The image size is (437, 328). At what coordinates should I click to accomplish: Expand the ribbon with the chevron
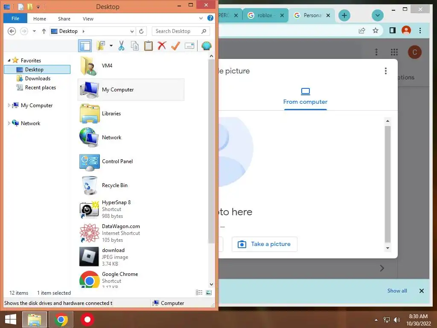[201, 18]
